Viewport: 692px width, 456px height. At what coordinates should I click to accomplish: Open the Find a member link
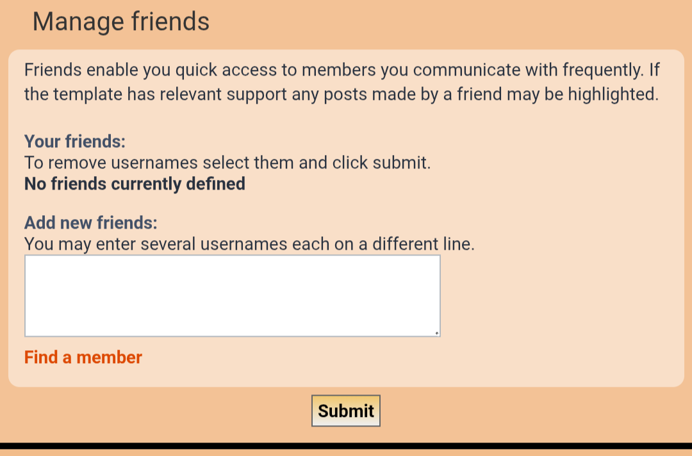click(83, 357)
